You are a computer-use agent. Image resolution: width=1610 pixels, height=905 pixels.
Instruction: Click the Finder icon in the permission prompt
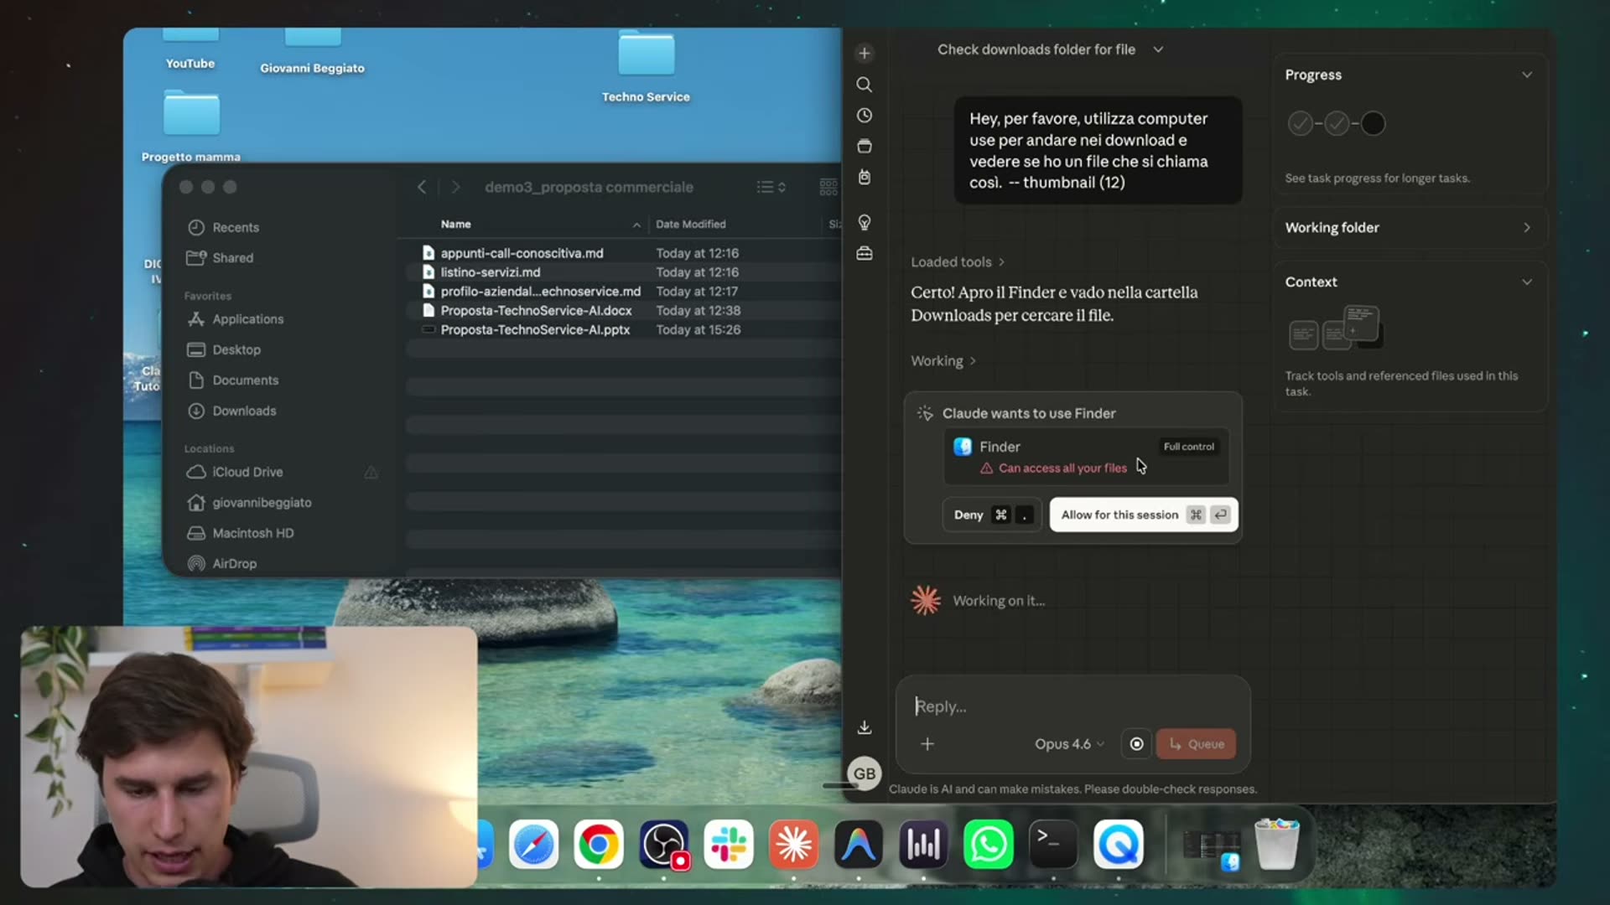pos(963,447)
